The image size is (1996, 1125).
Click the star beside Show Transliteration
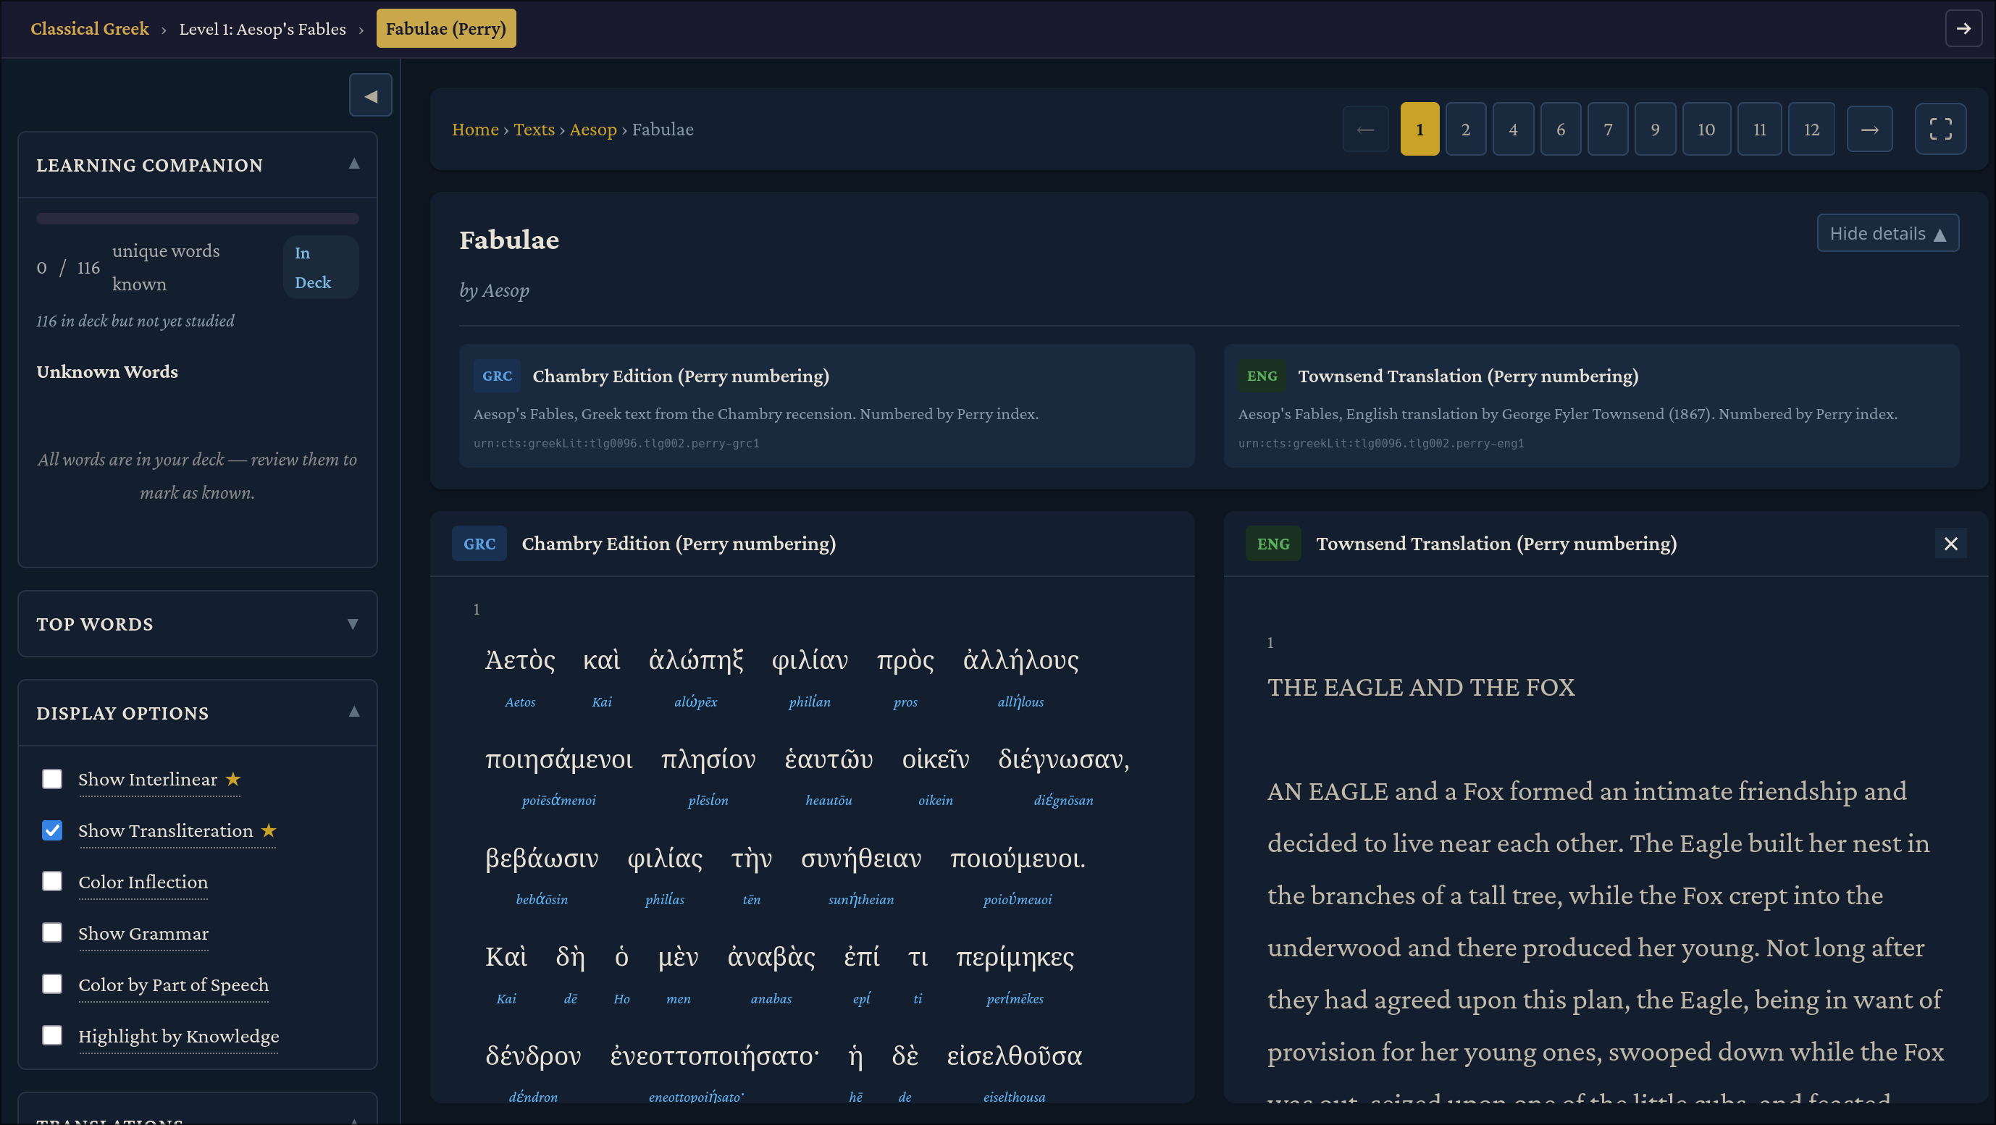coord(269,830)
